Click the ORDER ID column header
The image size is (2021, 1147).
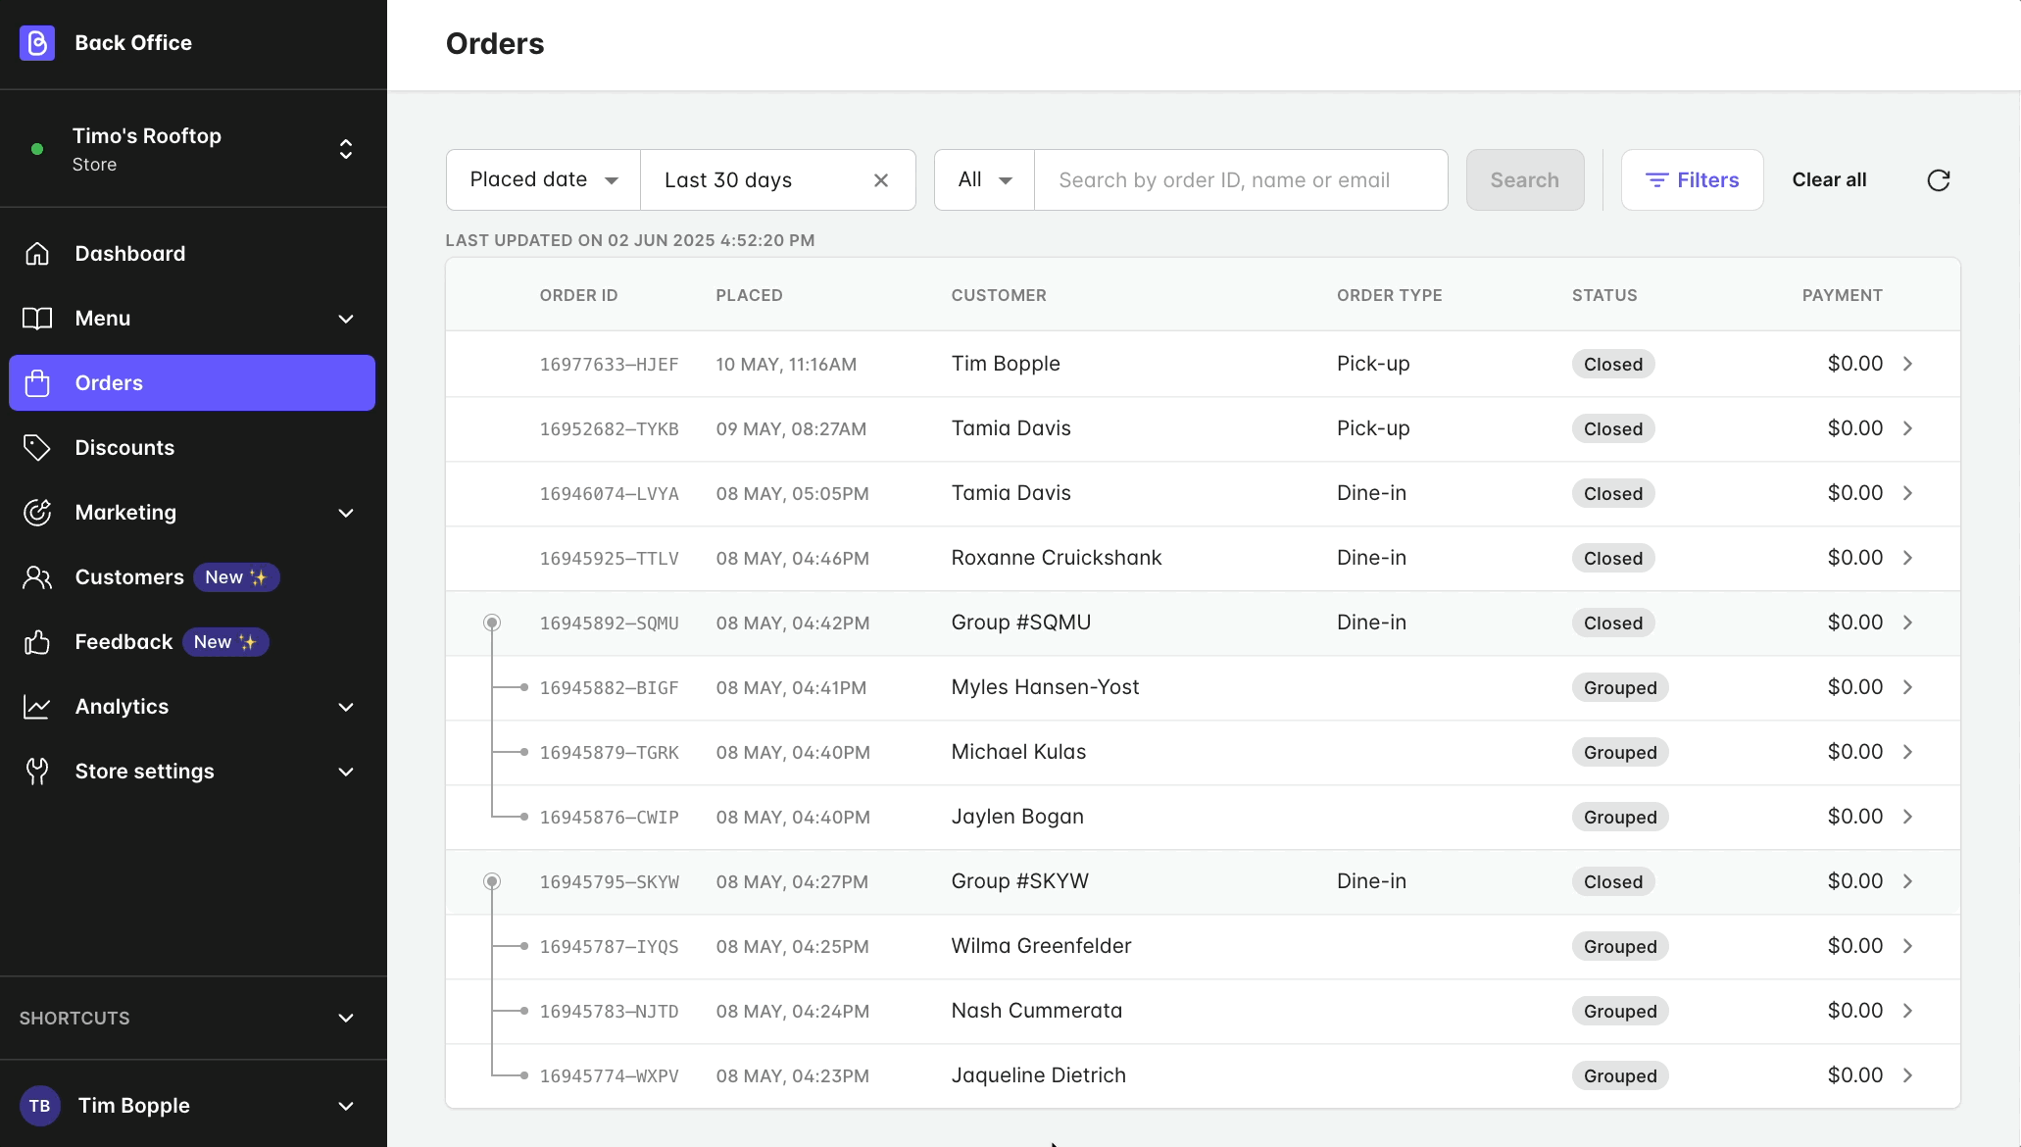pyautogui.click(x=578, y=295)
